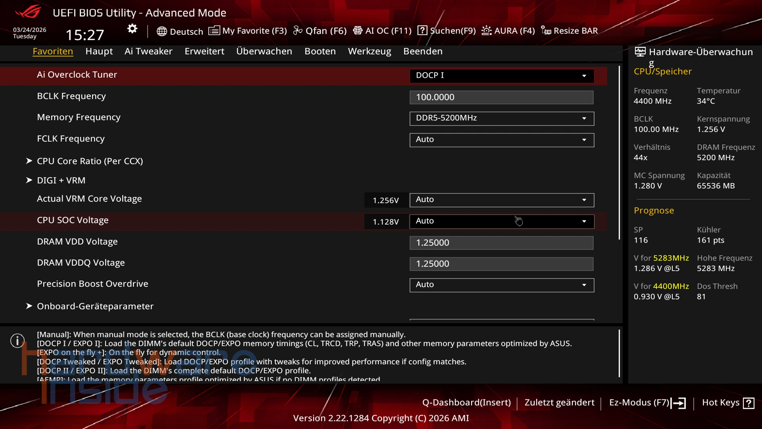762x429 pixels.
Task: Open the Suchen question-mark icon
Action: (422, 31)
